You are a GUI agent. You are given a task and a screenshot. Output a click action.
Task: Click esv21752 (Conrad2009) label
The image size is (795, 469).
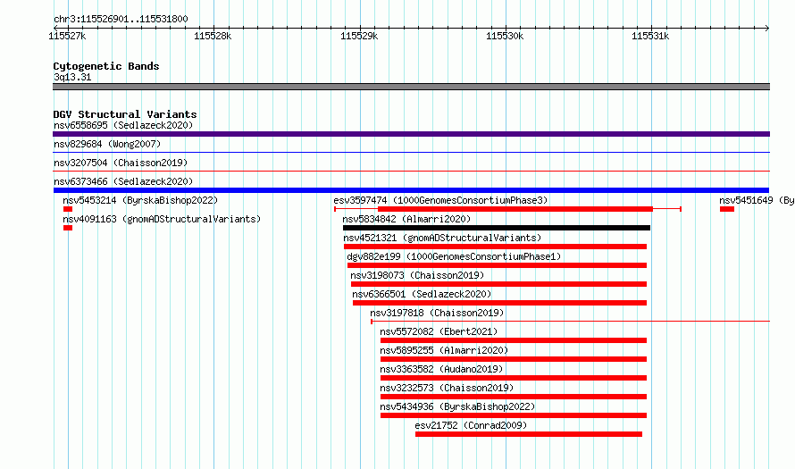click(471, 425)
